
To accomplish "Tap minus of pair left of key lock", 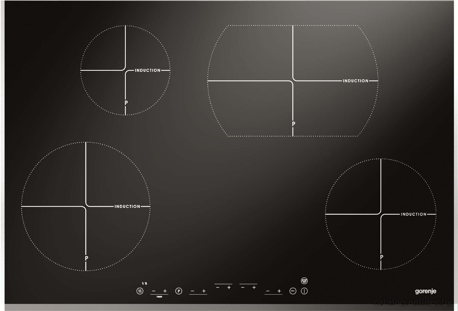I will (x=268, y=291).
